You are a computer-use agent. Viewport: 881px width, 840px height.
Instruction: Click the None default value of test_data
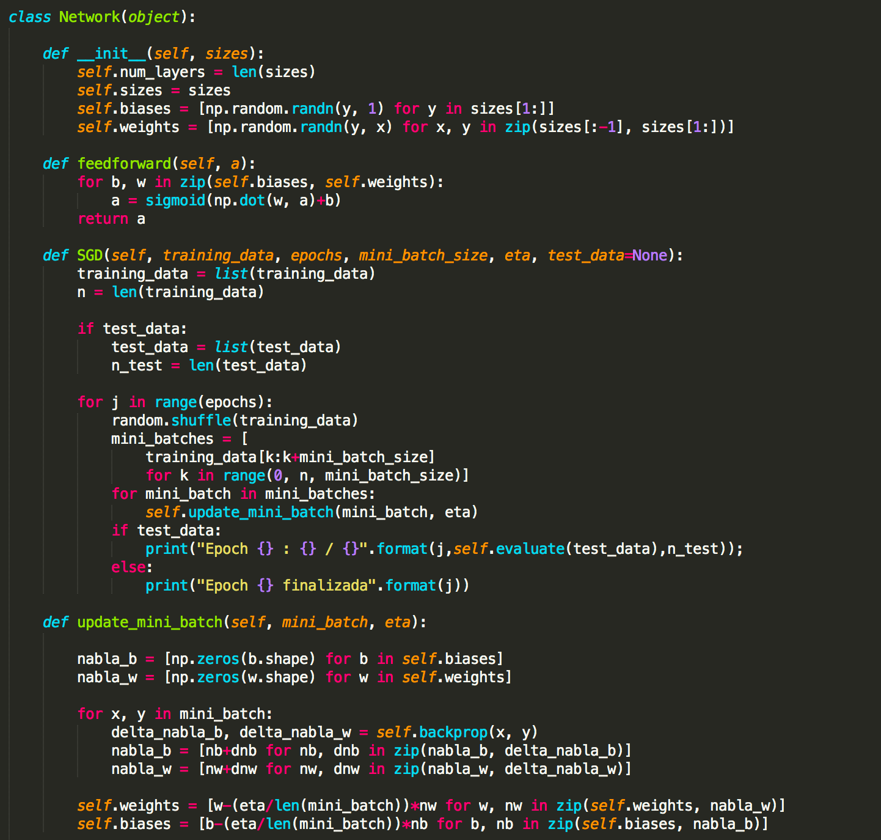click(649, 256)
